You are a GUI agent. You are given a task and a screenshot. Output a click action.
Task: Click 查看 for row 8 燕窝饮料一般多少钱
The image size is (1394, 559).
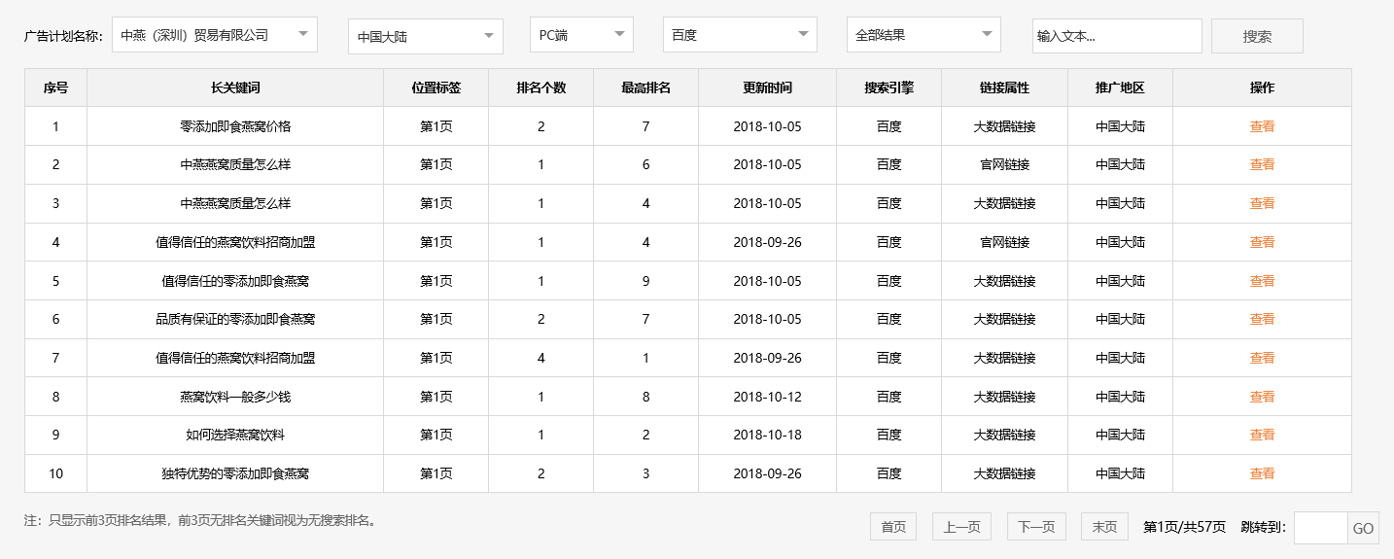coord(1262,397)
